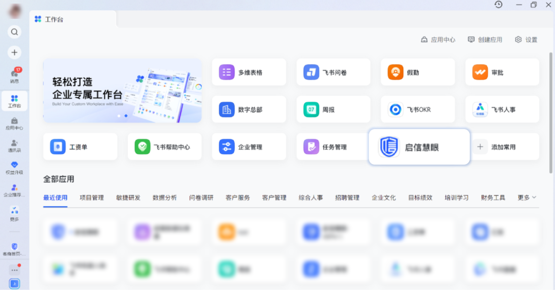Click user avatar at top of sidebar
This screenshot has height=290, width=555.
15,11
